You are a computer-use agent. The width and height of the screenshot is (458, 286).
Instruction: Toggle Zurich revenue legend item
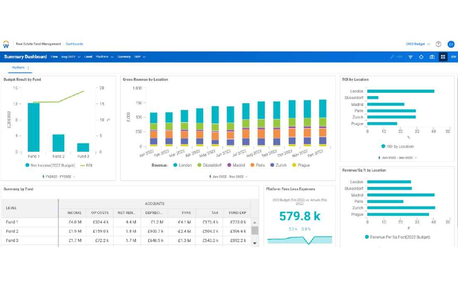pos(278,165)
